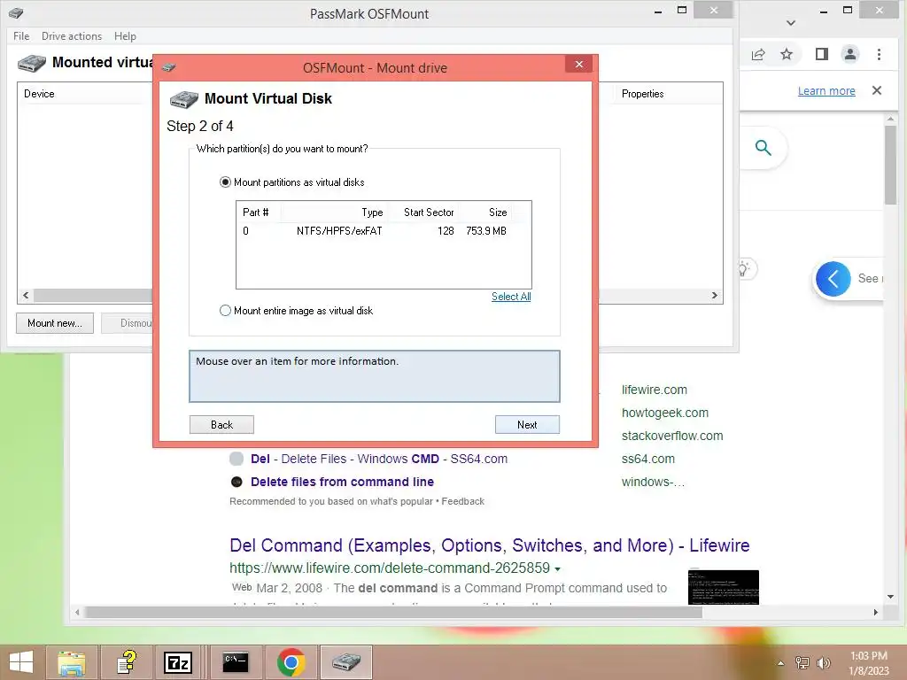
Task: Click the Part # column header
Action: pyautogui.click(x=258, y=212)
